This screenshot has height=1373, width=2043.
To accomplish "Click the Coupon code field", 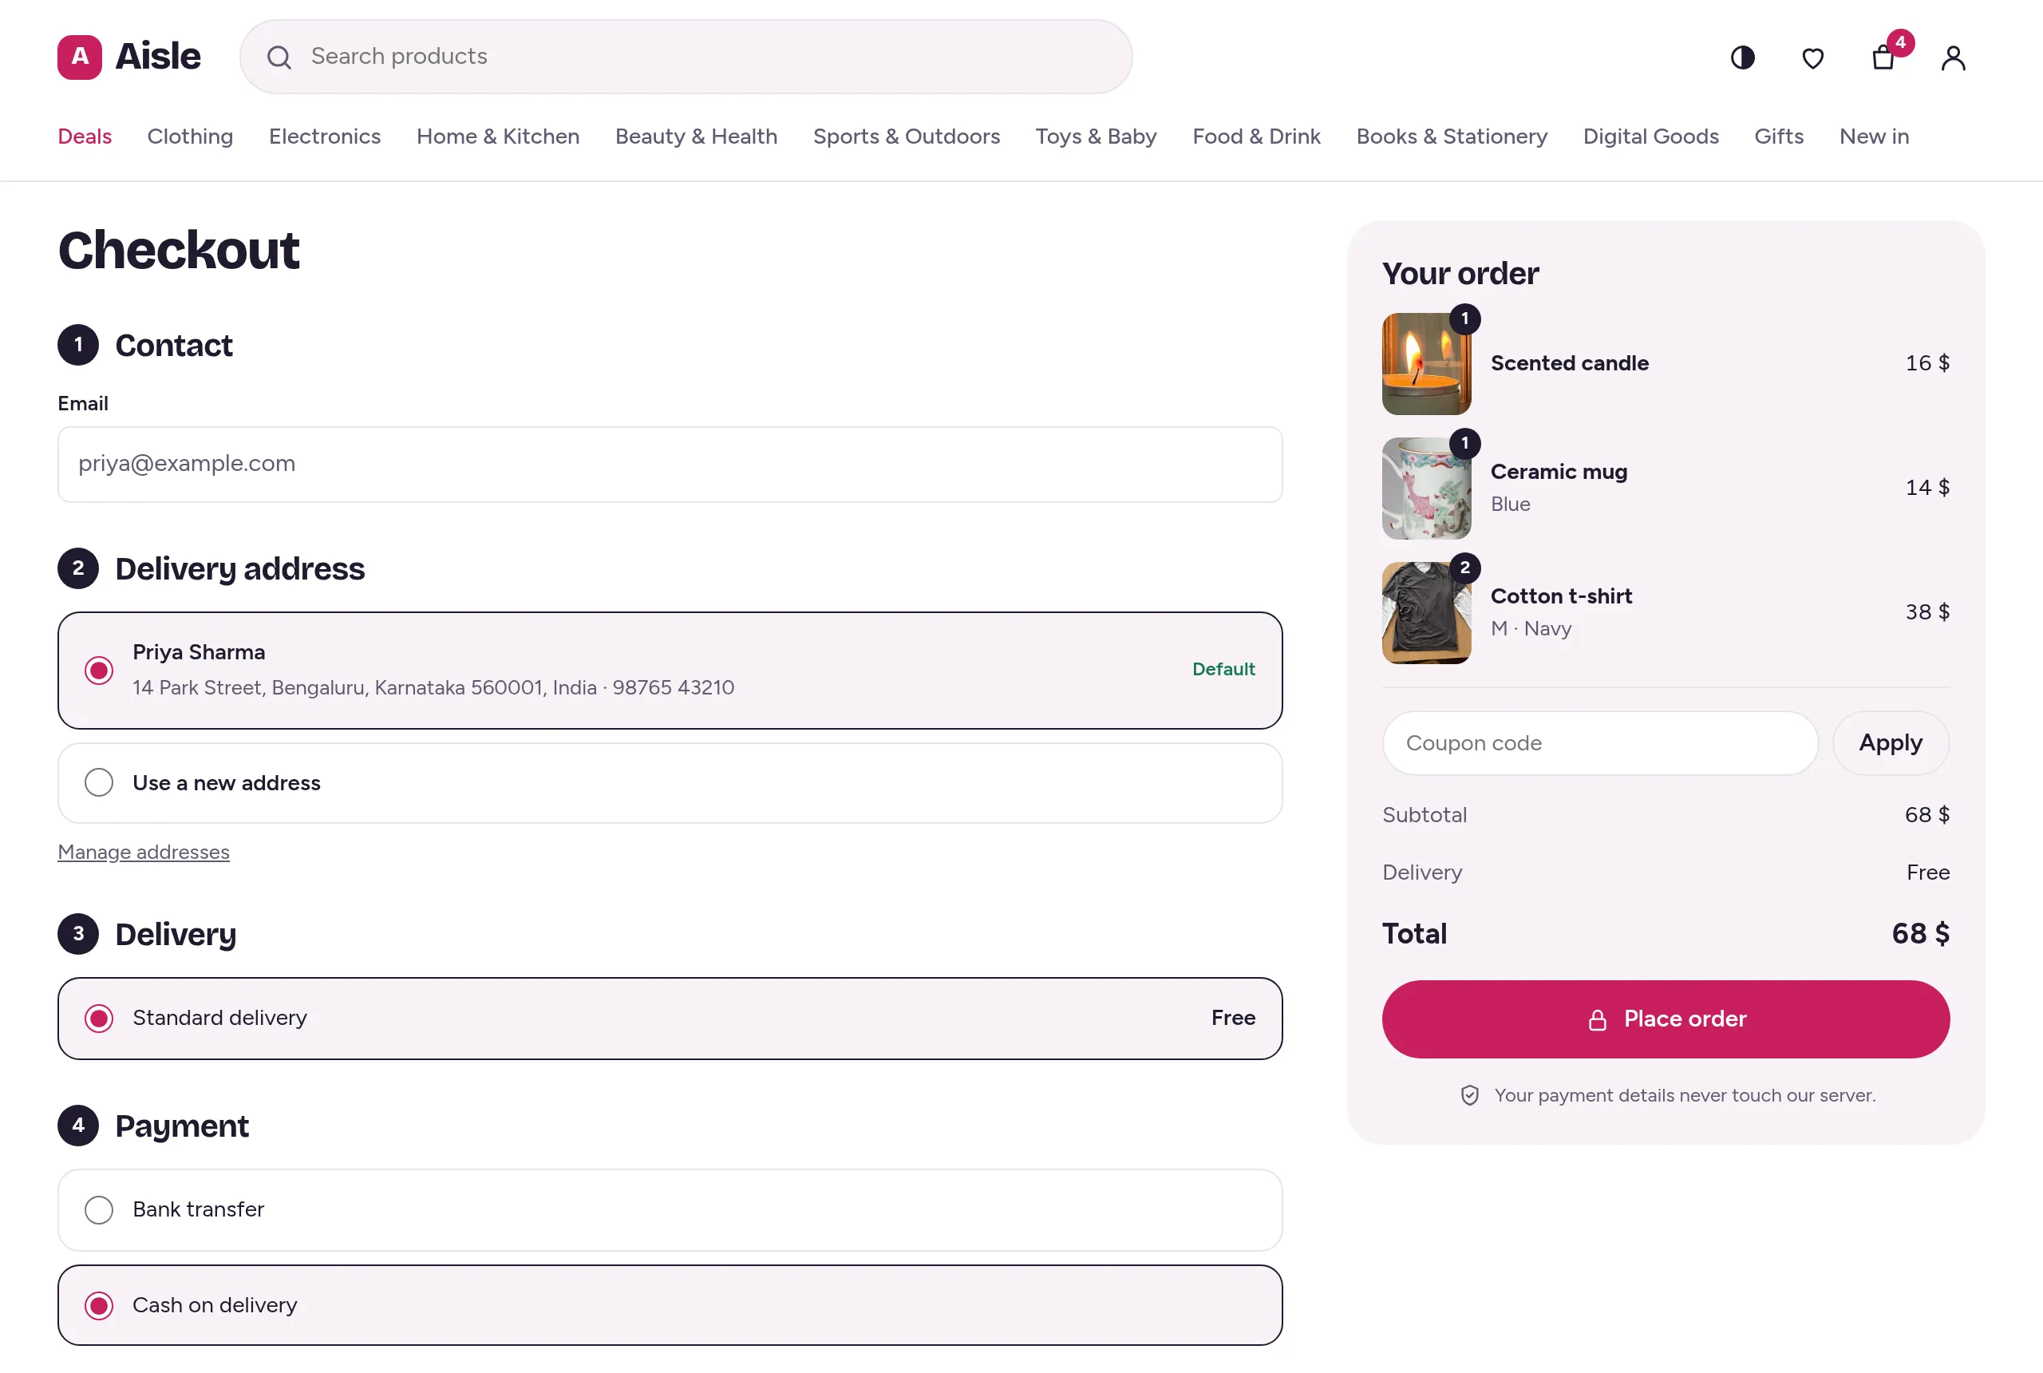I will (1600, 742).
